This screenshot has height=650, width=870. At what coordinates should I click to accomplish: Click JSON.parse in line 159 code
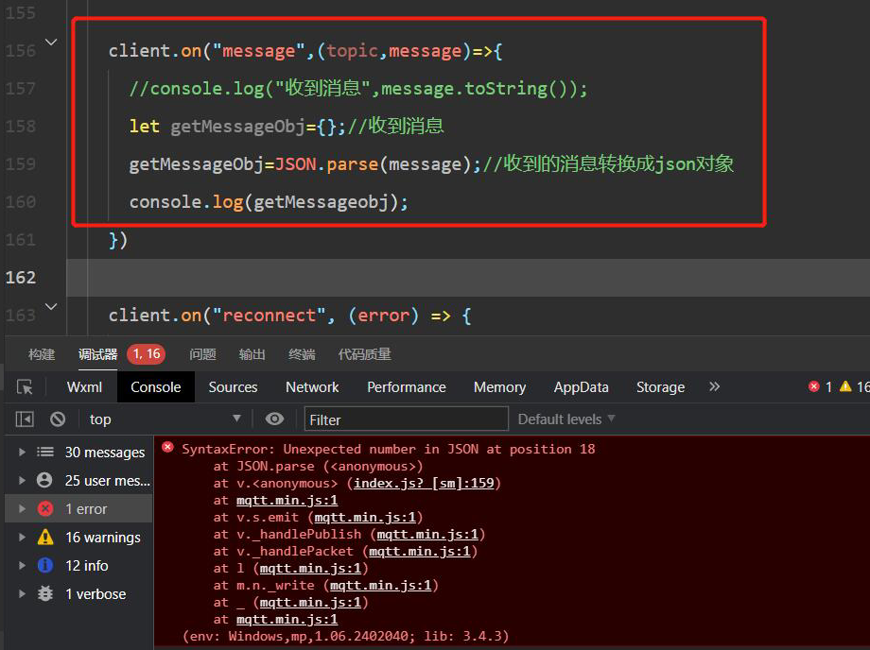[326, 164]
